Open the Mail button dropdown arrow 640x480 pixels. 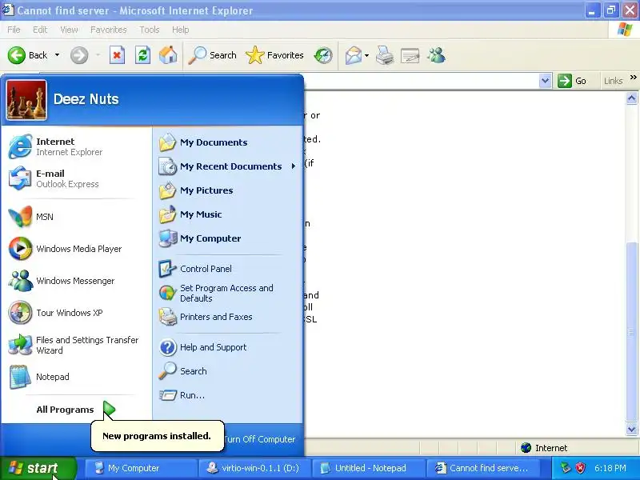(366, 55)
